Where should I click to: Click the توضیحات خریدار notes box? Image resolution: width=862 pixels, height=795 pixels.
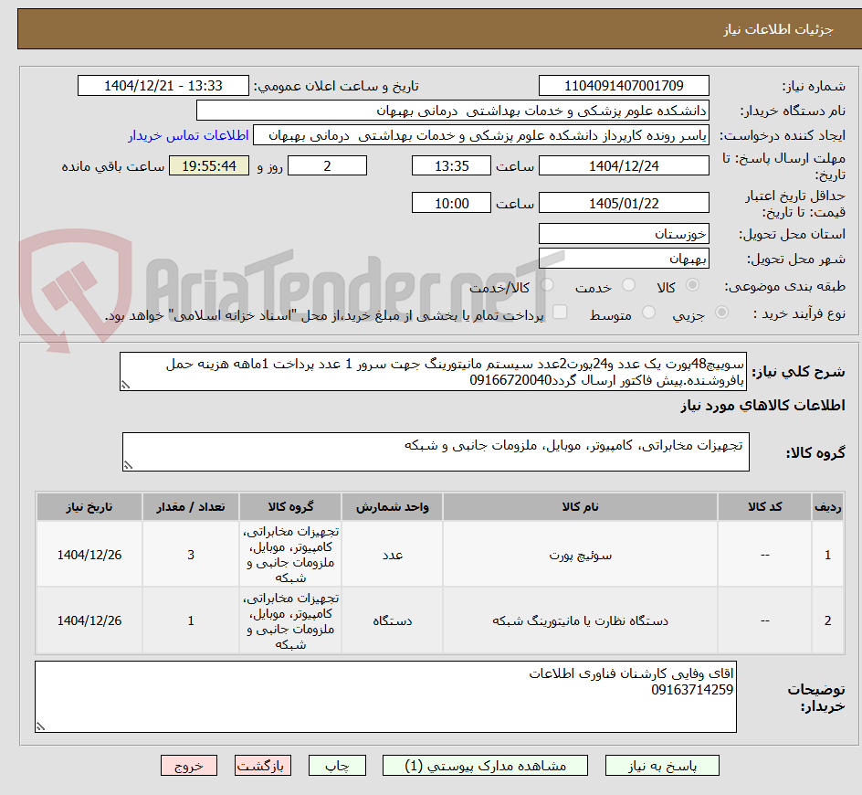click(385, 696)
